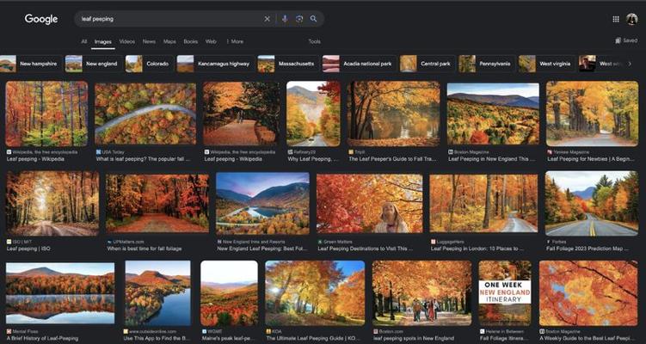The image size is (646, 344).
Task: Select the Acadia national park chip
Action: coord(360,64)
